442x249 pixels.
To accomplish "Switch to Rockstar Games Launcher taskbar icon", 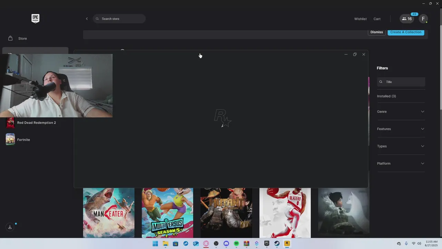I will 287,243.
